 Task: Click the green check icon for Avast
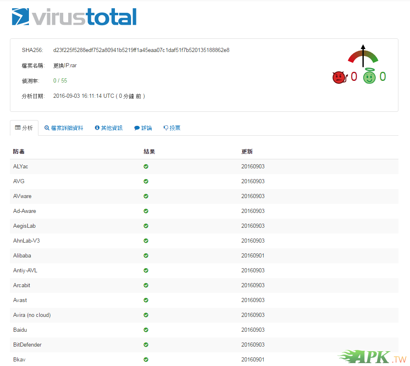[146, 300]
